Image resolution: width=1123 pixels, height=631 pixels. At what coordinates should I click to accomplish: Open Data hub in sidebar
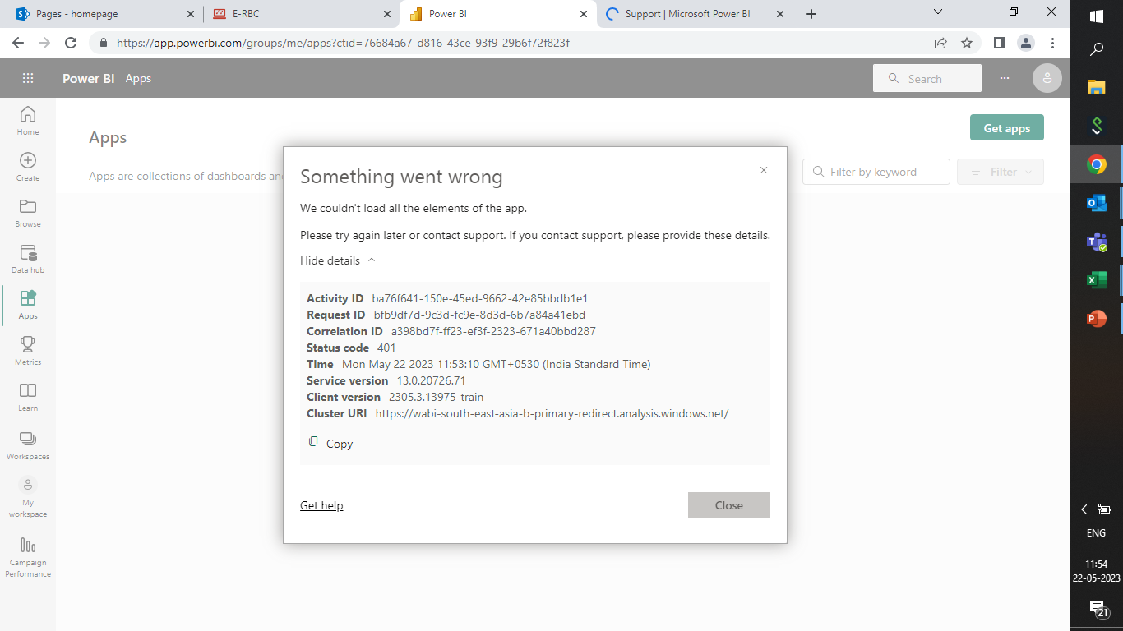(x=28, y=259)
